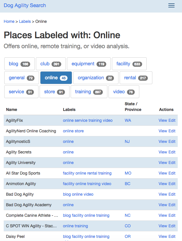Edit the Agility Secrets entry
This screenshot has width=182, height=241.
(x=172, y=152)
